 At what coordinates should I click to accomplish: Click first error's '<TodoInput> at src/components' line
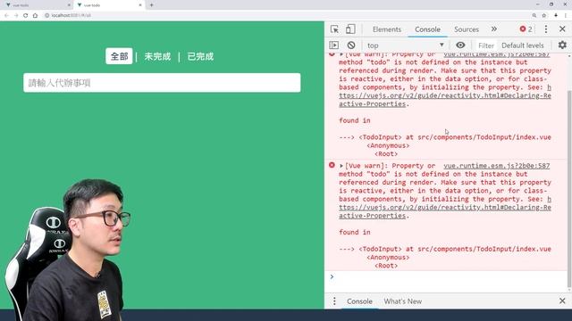445,137
